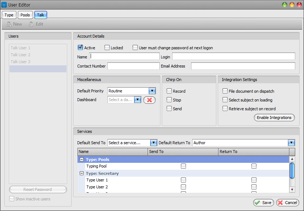Click the Reset Password button

pyautogui.click(x=38, y=189)
